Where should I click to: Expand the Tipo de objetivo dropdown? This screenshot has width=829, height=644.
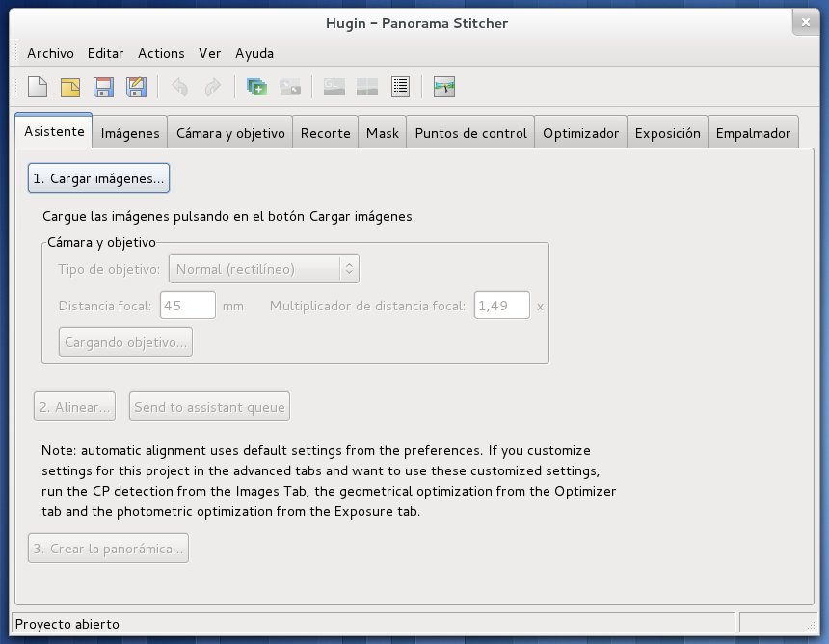point(264,269)
